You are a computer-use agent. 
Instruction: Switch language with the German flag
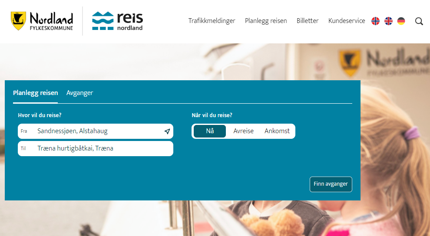(x=401, y=21)
